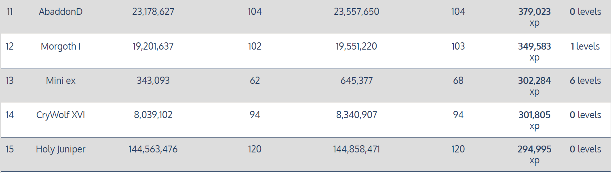Open Morgoth I player profile
This screenshot has height=173, width=611.
[x=61, y=46]
